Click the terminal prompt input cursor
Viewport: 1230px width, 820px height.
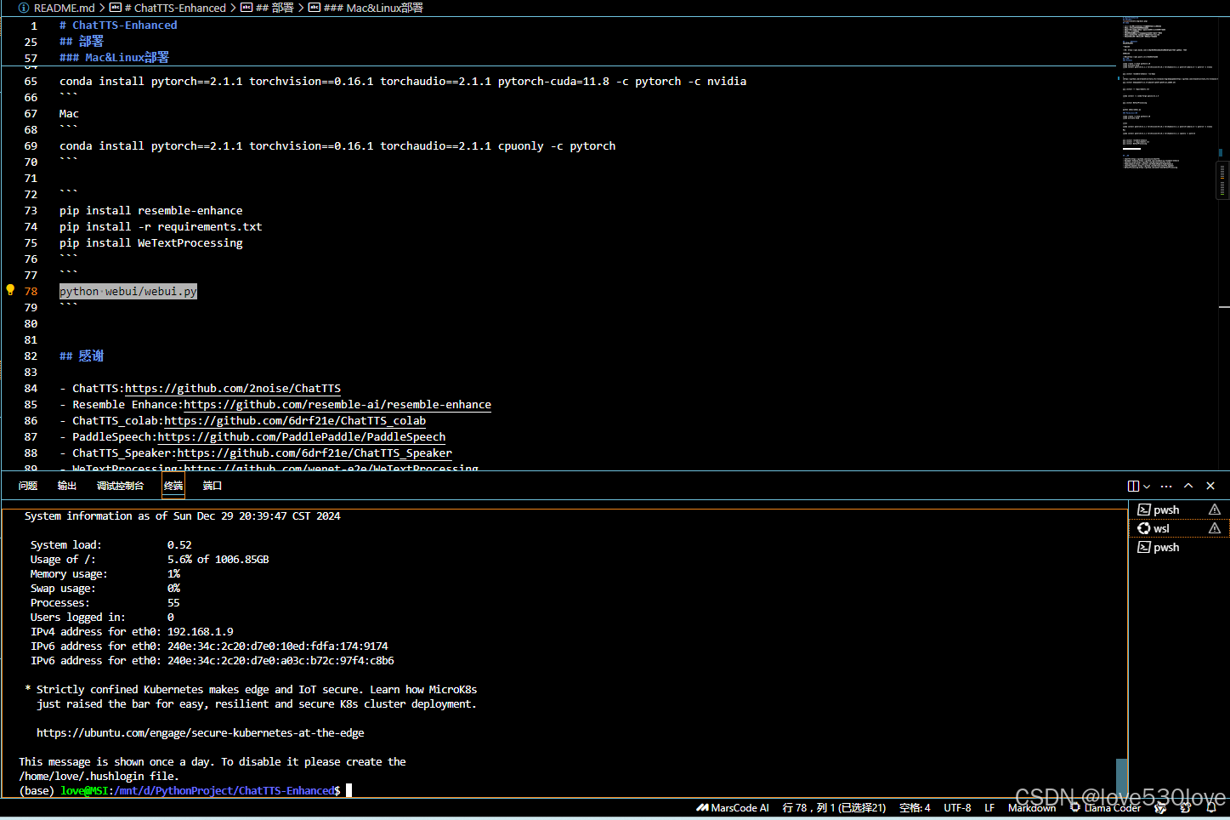349,790
